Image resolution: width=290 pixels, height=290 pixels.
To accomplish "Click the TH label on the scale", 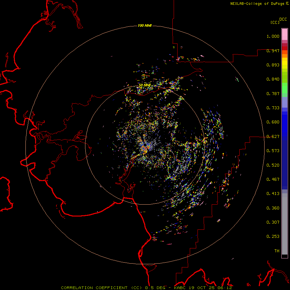I will click(277, 251).
